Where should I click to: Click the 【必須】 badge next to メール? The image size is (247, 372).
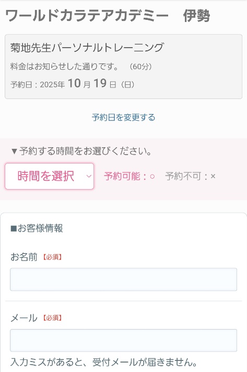[52, 318]
